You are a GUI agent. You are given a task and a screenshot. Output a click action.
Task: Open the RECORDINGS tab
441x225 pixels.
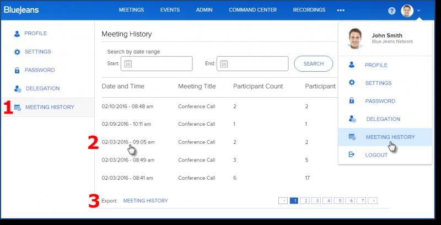point(309,10)
